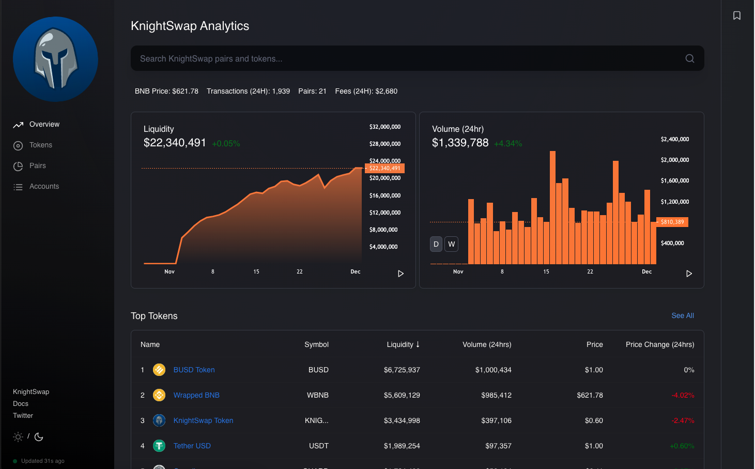This screenshot has height=469, width=755.
Task: Click the $810,389 marker on volume chart
Action: 672,222
